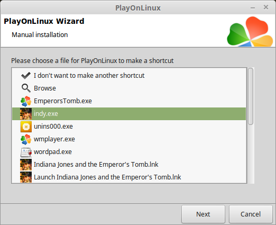Select the Browse entry text
276x225 pixels.
[x=45, y=88]
